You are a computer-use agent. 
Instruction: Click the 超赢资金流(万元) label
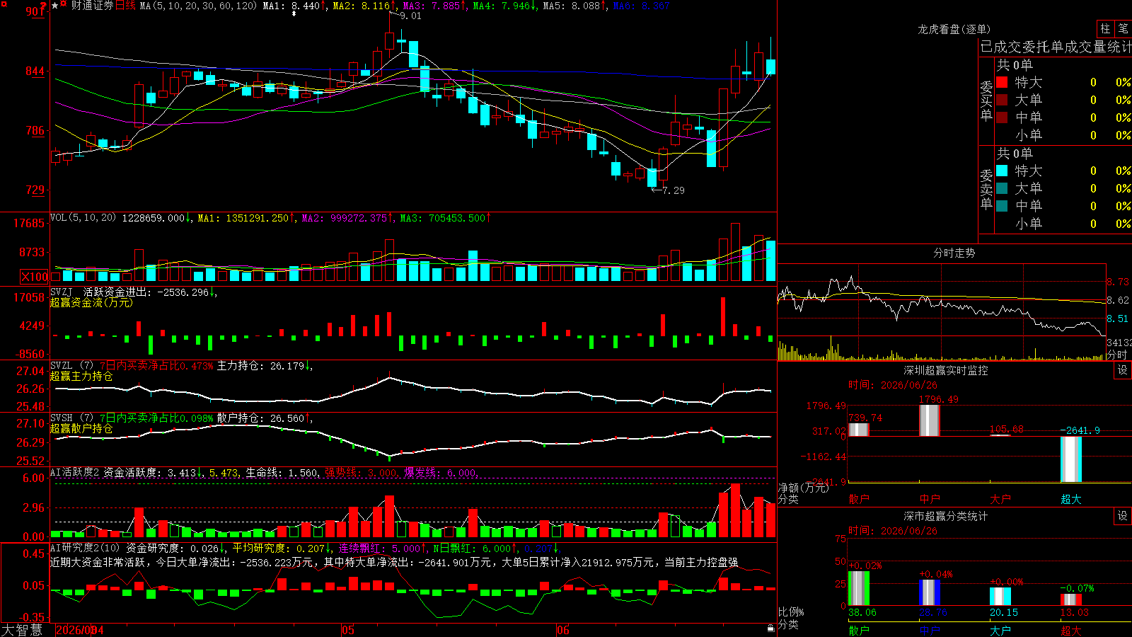tap(91, 302)
